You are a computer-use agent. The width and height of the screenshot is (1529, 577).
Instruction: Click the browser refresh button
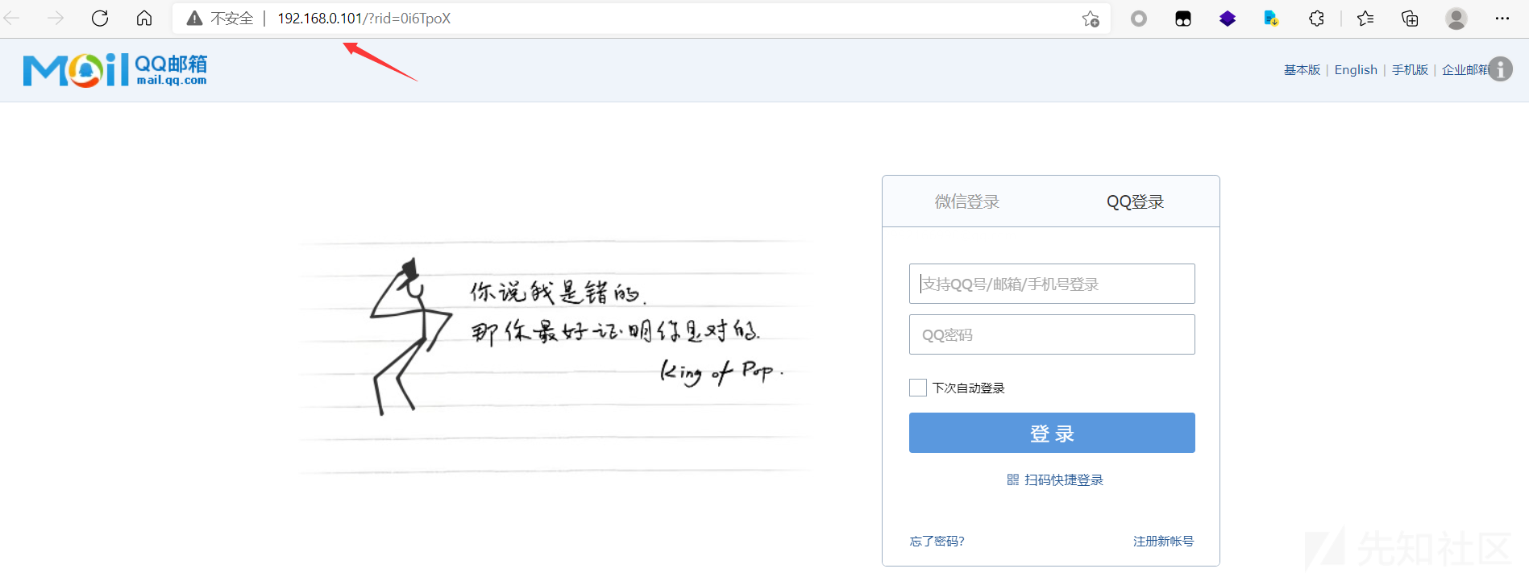[x=100, y=19]
